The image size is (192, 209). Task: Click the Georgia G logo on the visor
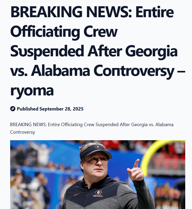(x=98, y=147)
